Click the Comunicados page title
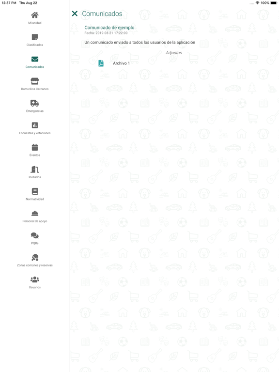The height and width of the screenshot is (372, 279). point(102,14)
